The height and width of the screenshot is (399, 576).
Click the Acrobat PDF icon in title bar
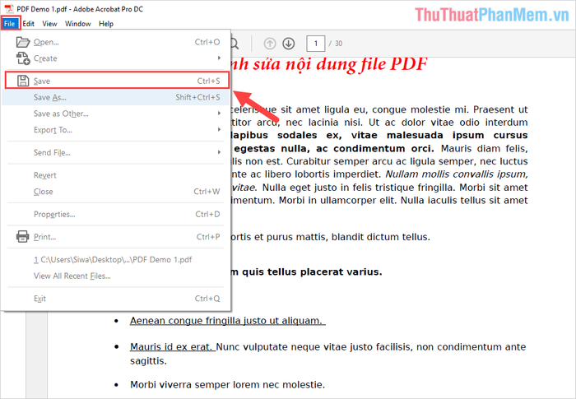[8, 7]
